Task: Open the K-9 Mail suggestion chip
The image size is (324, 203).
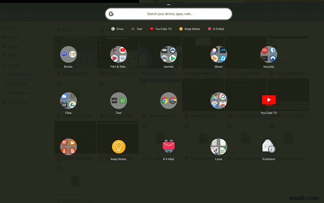Action: click(x=216, y=29)
